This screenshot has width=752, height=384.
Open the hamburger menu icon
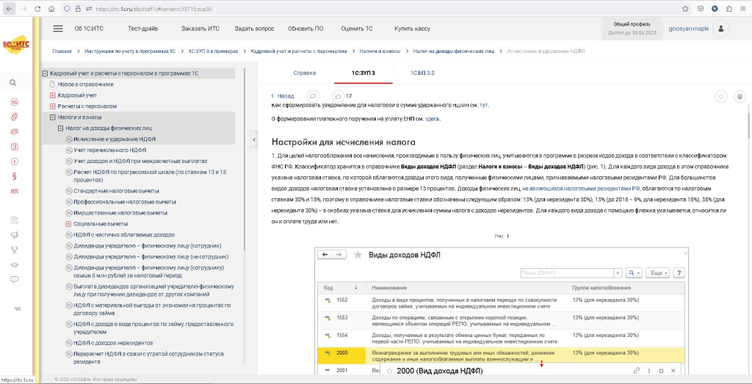[x=58, y=29]
